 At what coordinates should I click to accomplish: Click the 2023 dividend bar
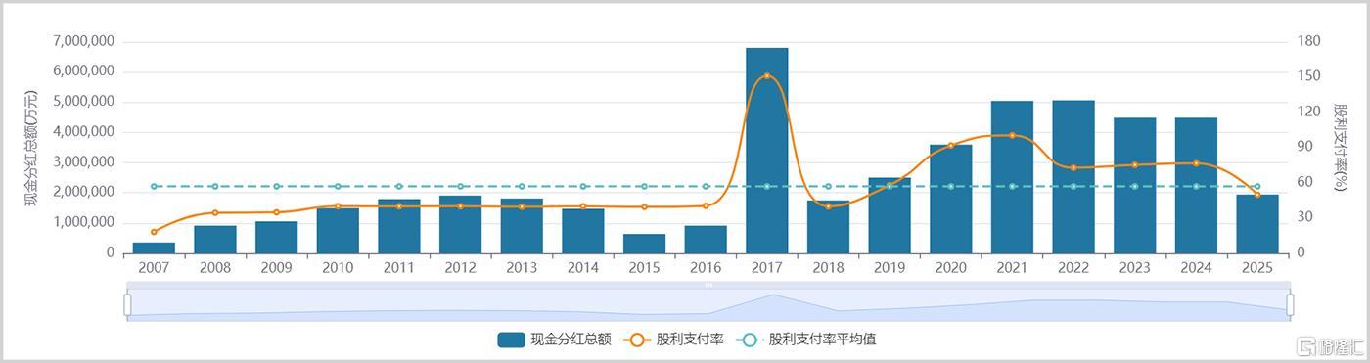coord(1134,186)
